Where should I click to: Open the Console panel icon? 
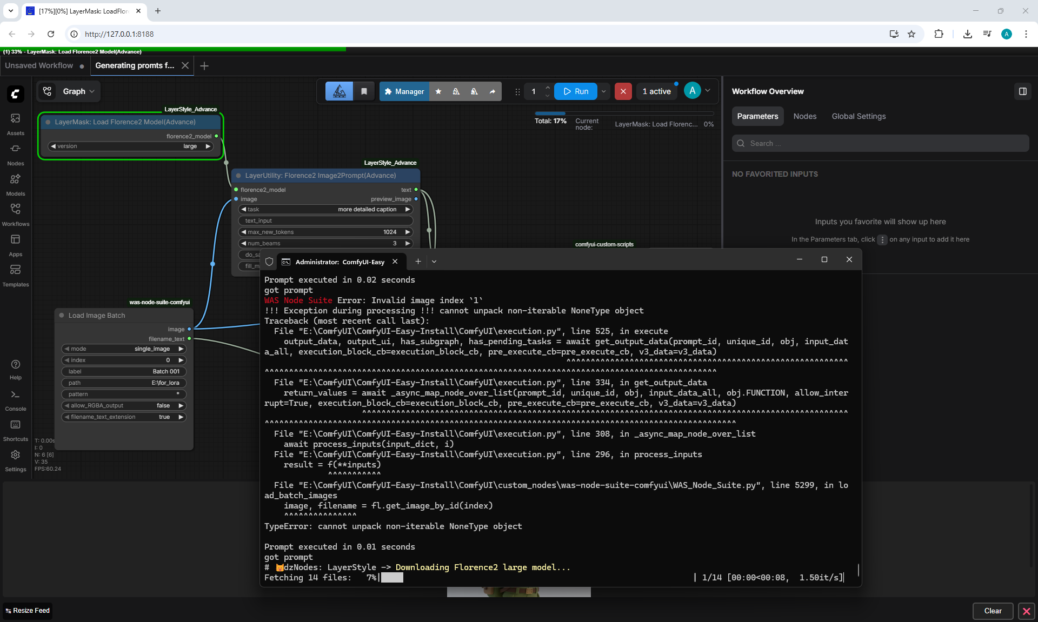15,400
